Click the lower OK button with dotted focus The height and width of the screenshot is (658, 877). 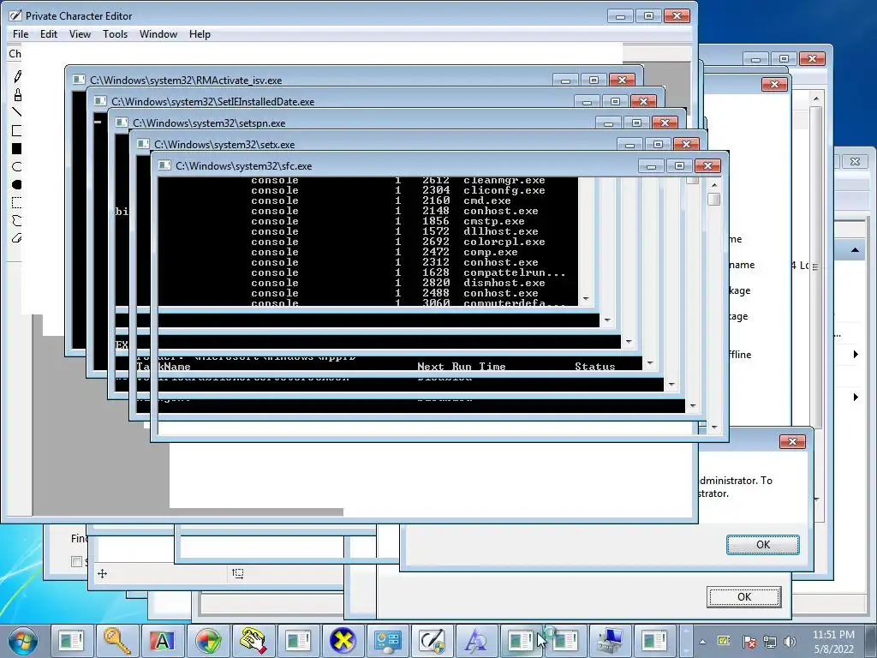tap(744, 596)
